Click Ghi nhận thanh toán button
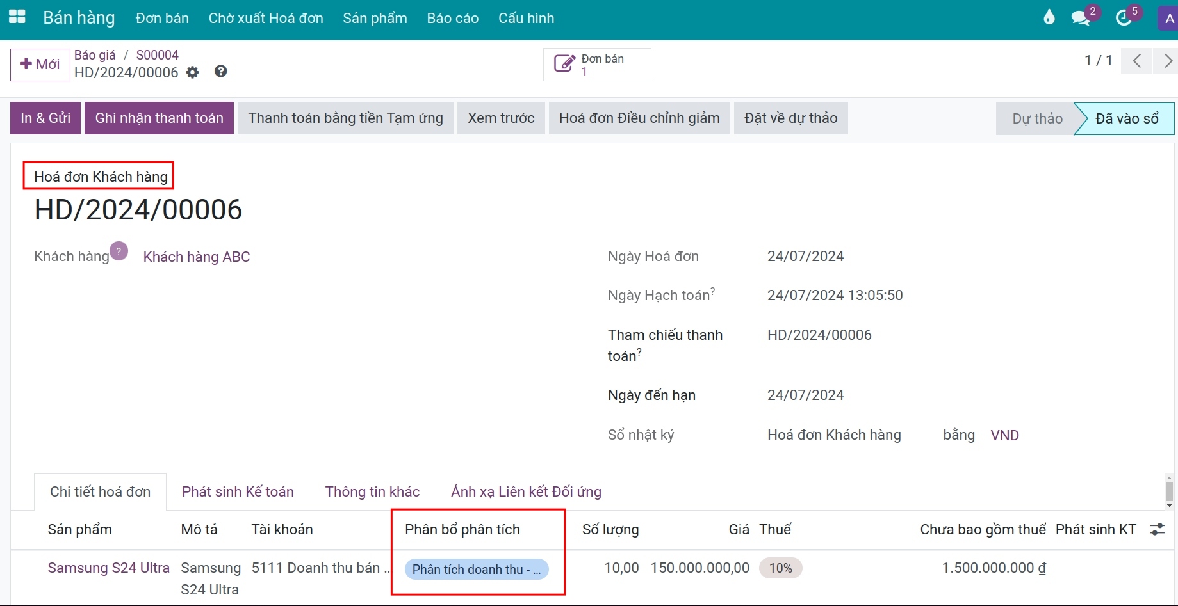 159,118
